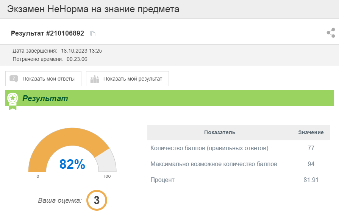The image size is (339, 219).
Task: Click the speech bubble question mark icon
Action: pos(14,79)
